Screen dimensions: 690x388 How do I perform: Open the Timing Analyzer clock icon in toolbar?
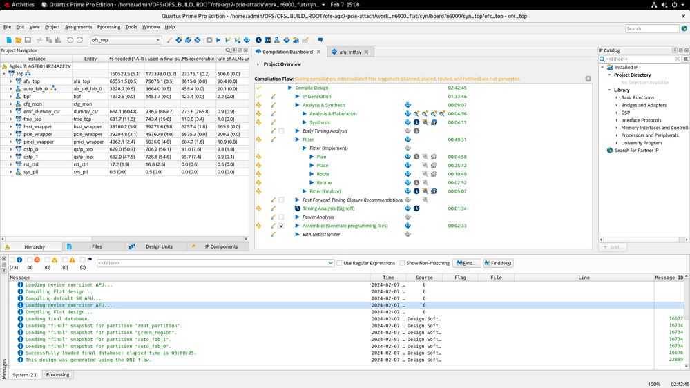point(258,40)
